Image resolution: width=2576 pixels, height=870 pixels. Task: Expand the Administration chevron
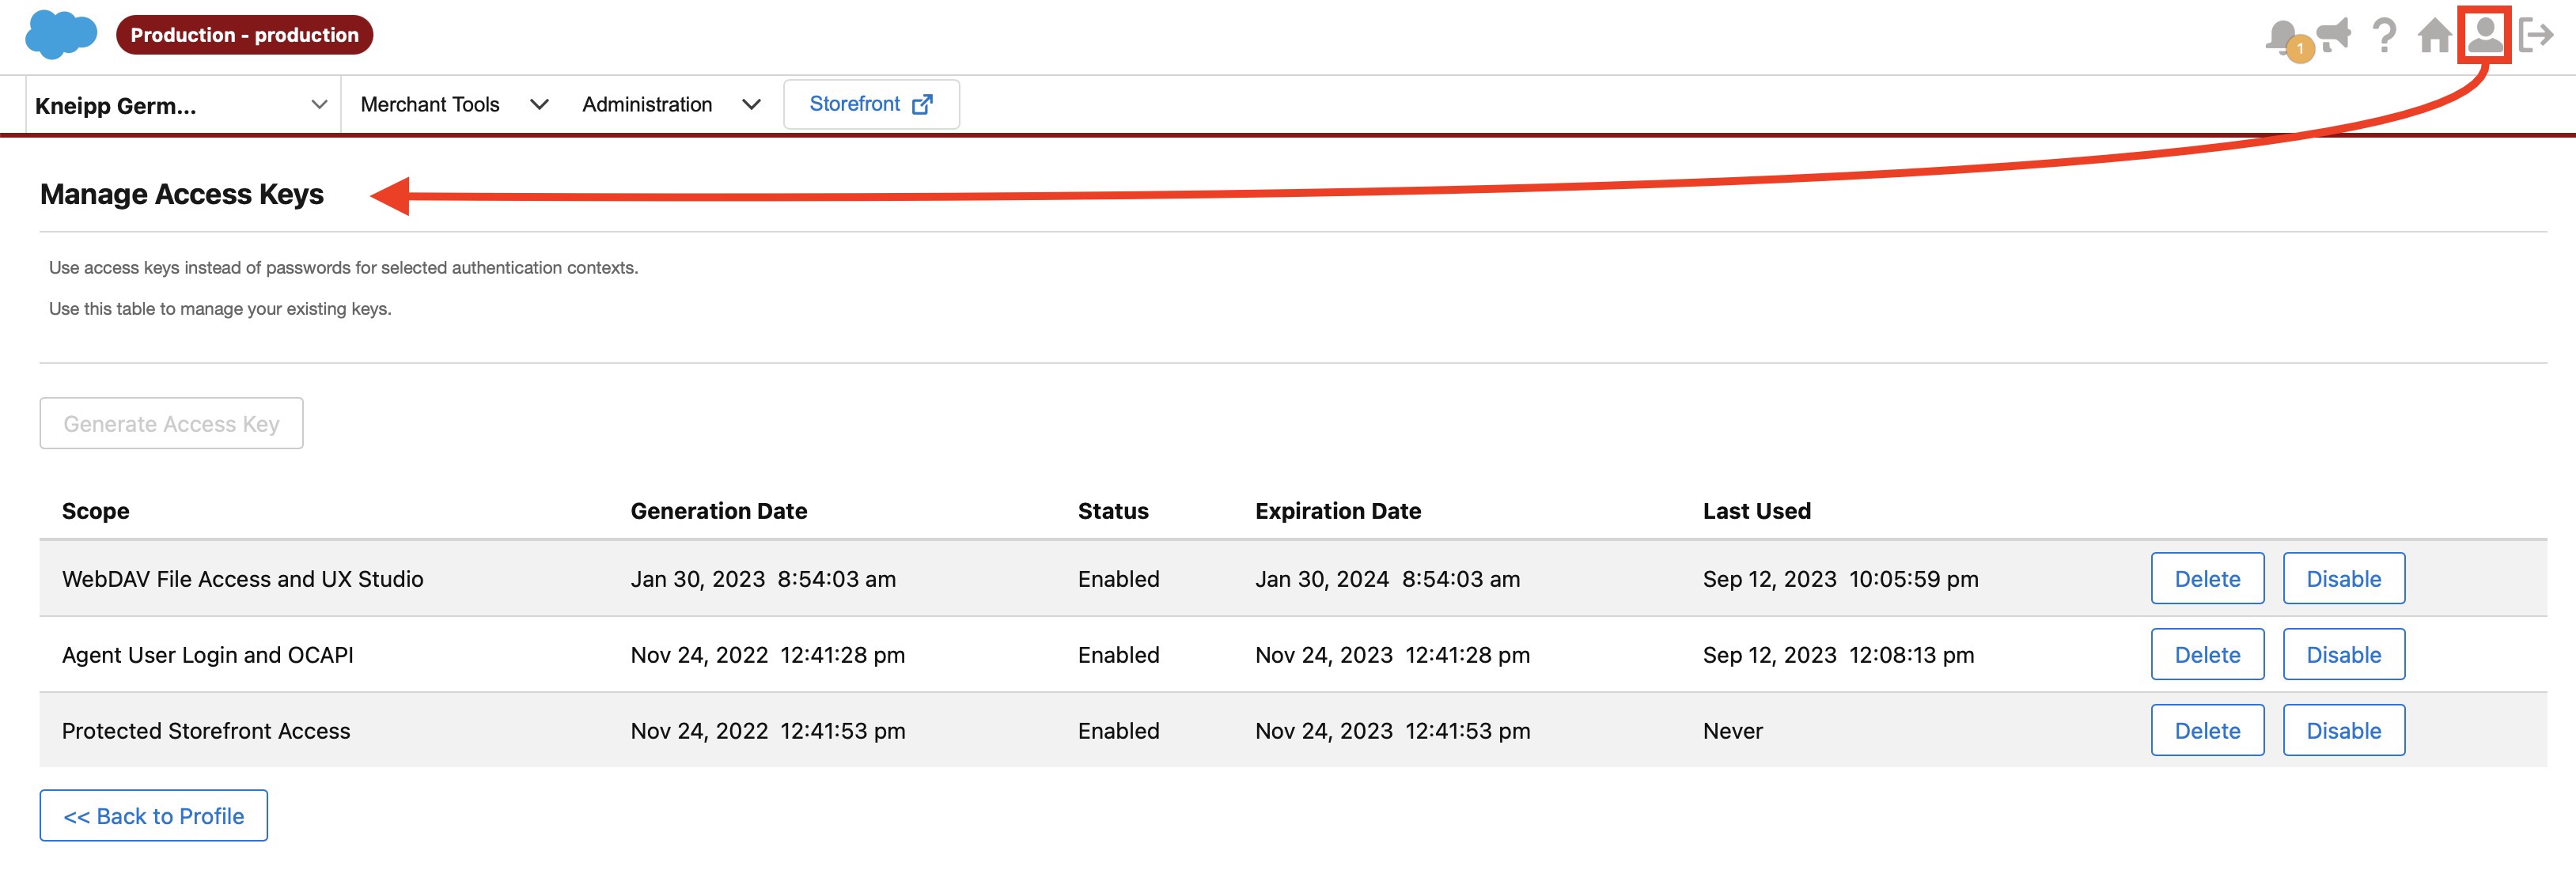752,104
